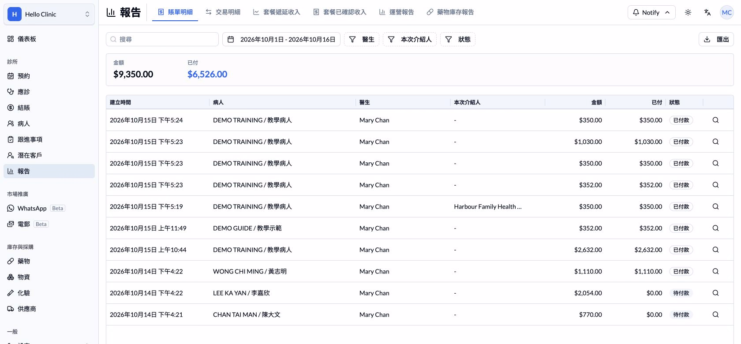Open the 狀態 status filter

pyautogui.click(x=458, y=39)
